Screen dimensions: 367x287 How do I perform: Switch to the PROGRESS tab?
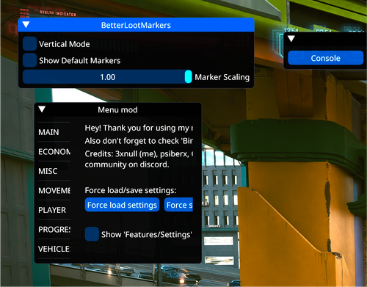click(54, 230)
